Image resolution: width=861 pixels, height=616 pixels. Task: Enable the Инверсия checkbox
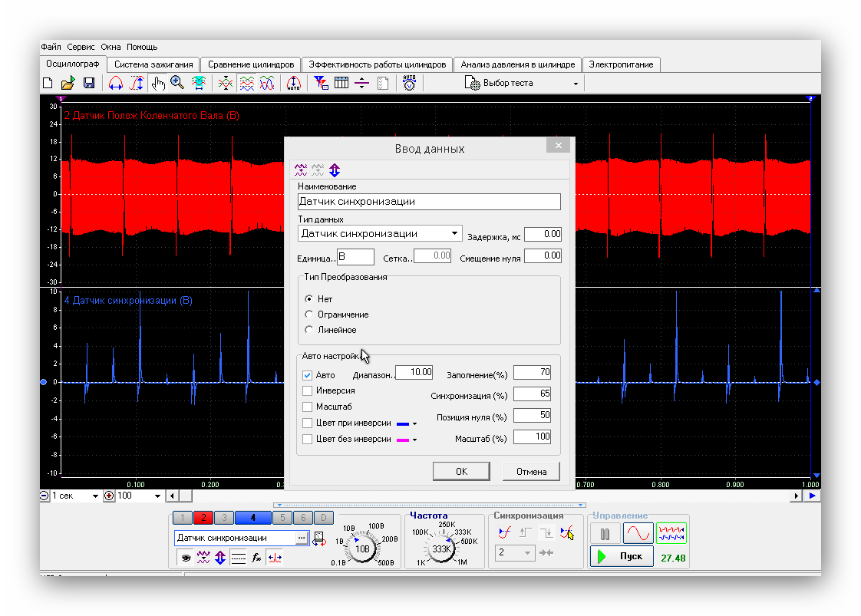click(308, 391)
